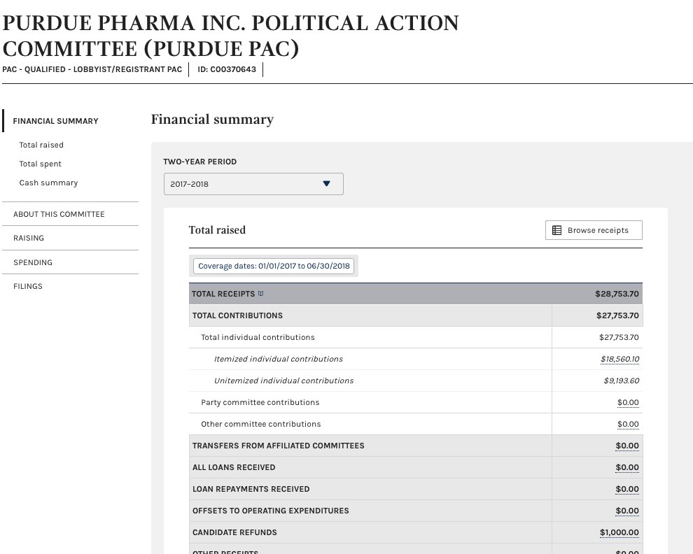Screen dimensions: 693x554
Task: Click the Total Receipts row label
Action: point(223,294)
